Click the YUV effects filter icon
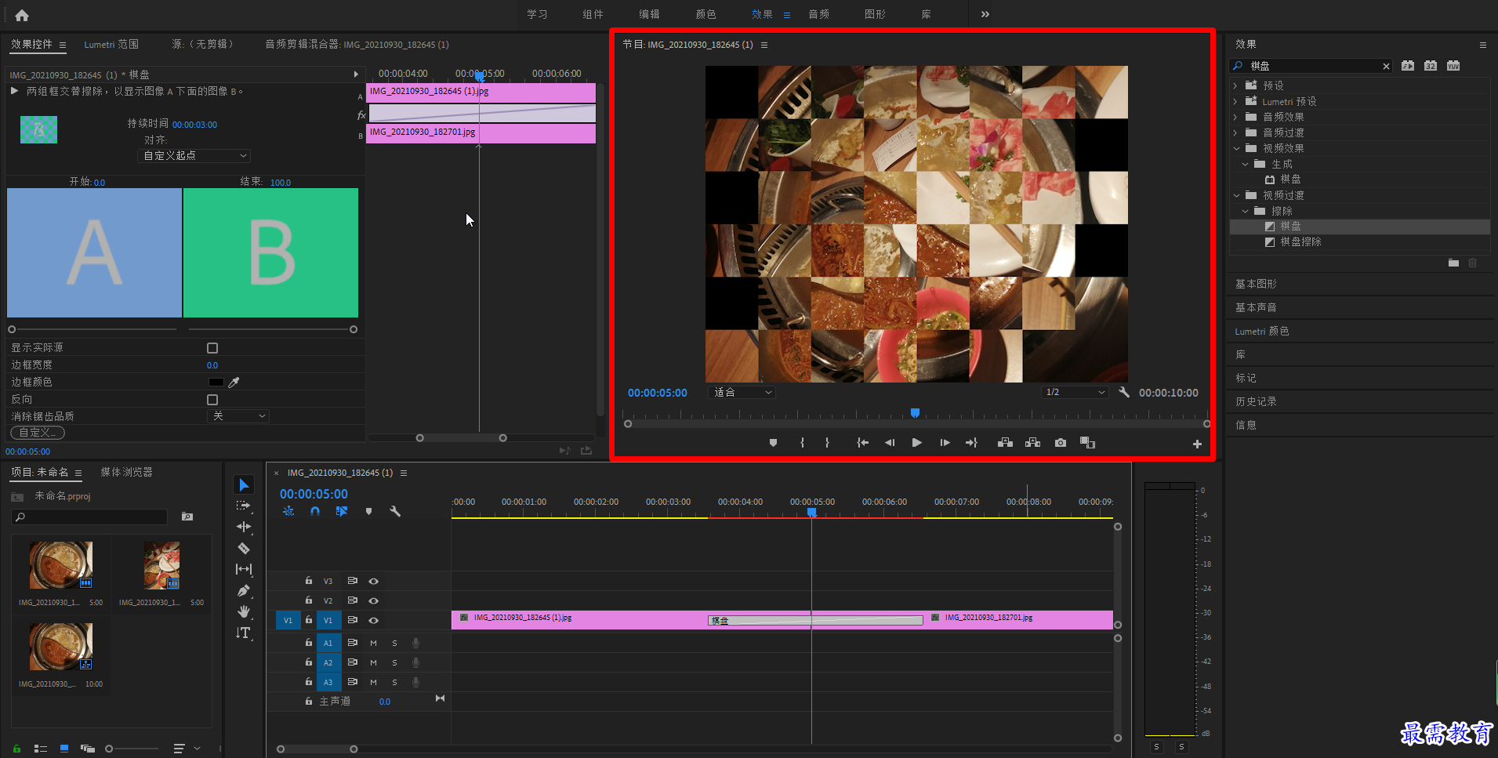1498x758 pixels. pyautogui.click(x=1453, y=66)
